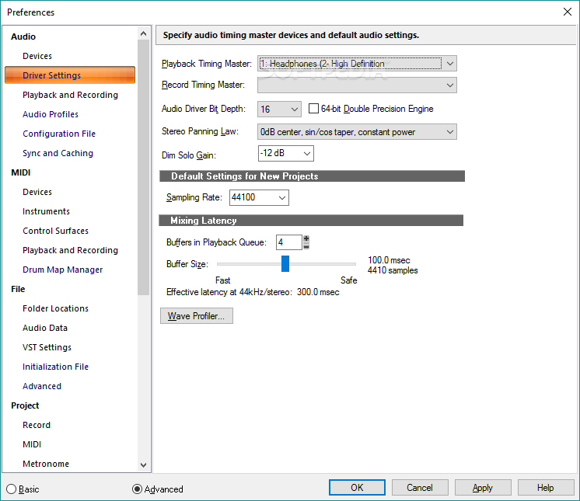Open the Drum Map Manager page
Viewport: 580px width, 501px height.
pyautogui.click(x=62, y=270)
